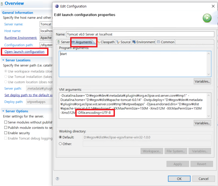Open the help question mark icon
Image resolution: width=218 pixels, height=186 pixels.
57,179
